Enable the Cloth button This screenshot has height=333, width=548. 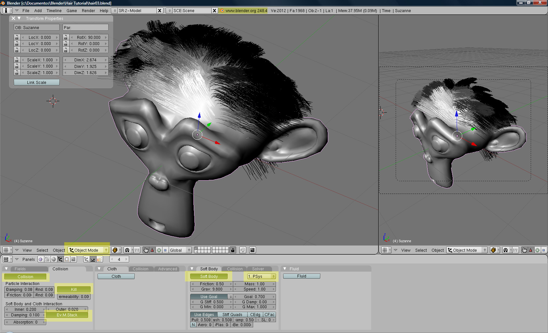(x=116, y=276)
